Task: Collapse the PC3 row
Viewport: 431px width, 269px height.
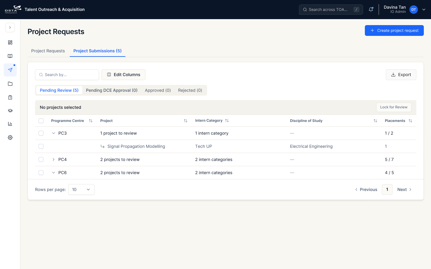Action: click(x=54, y=133)
